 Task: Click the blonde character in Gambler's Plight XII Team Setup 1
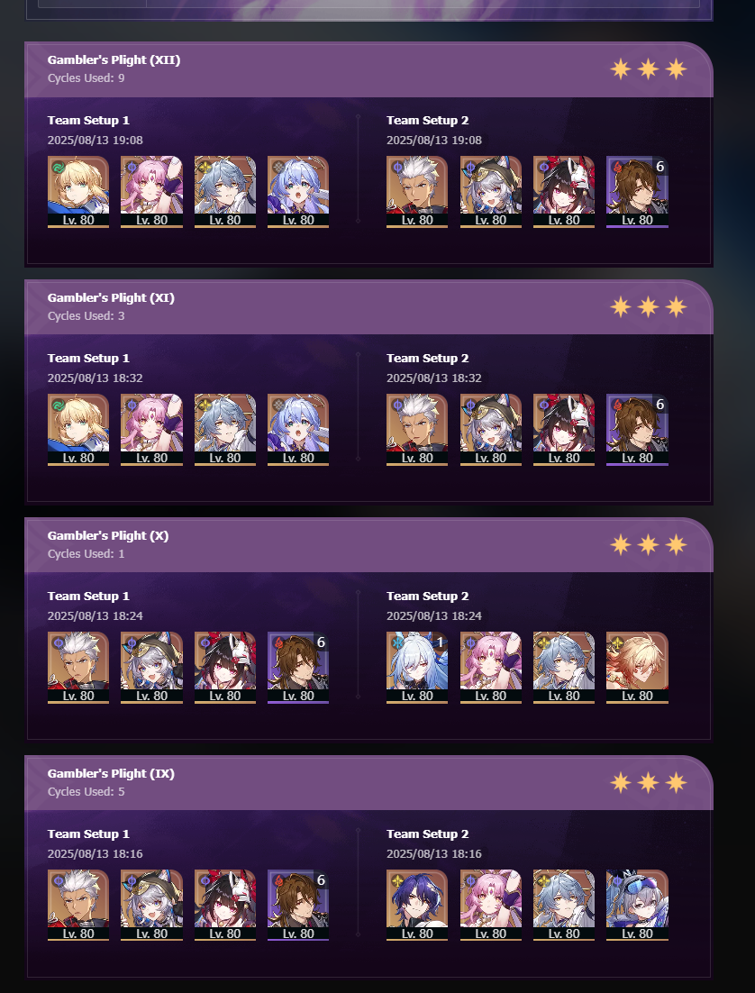[77, 192]
